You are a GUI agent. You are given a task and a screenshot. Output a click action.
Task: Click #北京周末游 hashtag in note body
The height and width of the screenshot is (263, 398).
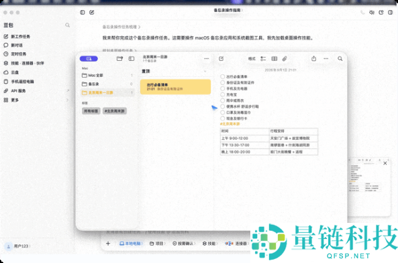230,124
